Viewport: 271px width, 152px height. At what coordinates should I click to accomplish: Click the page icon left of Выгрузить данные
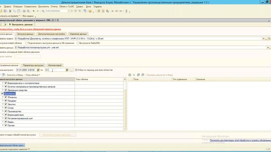pyautogui.click(x=5, y=24)
